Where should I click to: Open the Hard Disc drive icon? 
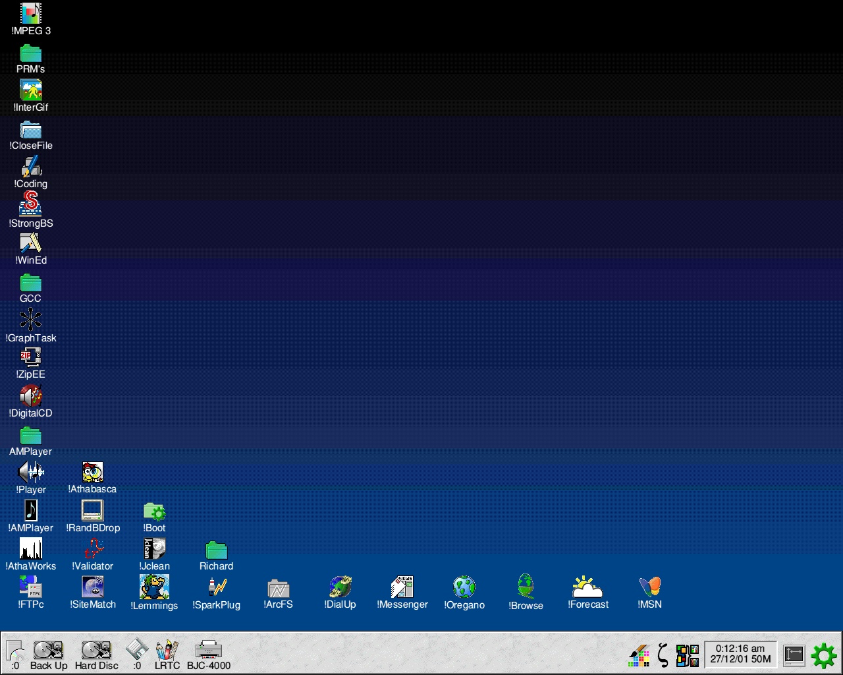point(96,650)
